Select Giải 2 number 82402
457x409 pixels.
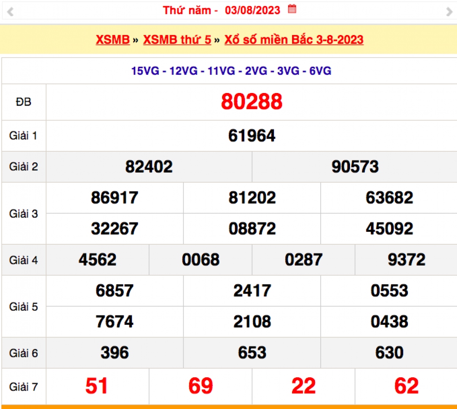pos(149,167)
